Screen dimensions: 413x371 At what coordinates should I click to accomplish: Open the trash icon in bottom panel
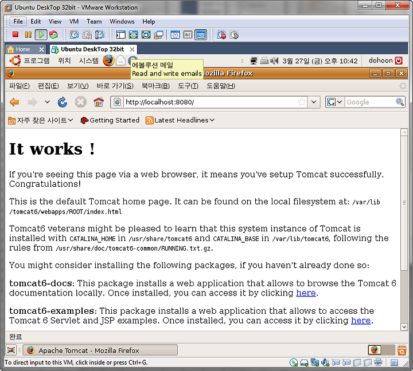click(402, 350)
